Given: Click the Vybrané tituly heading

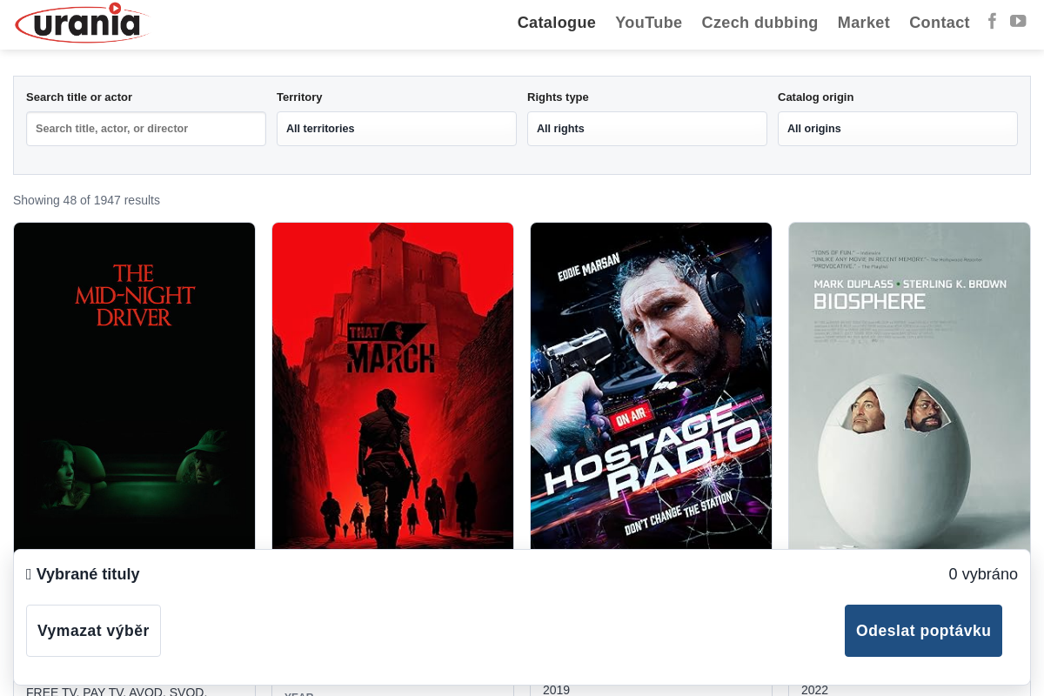Looking at the screenshot, I should (83, 574).
